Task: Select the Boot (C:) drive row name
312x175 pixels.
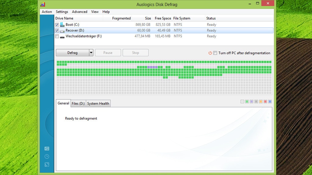Action: pyautogui.click(x=73, y=25)
